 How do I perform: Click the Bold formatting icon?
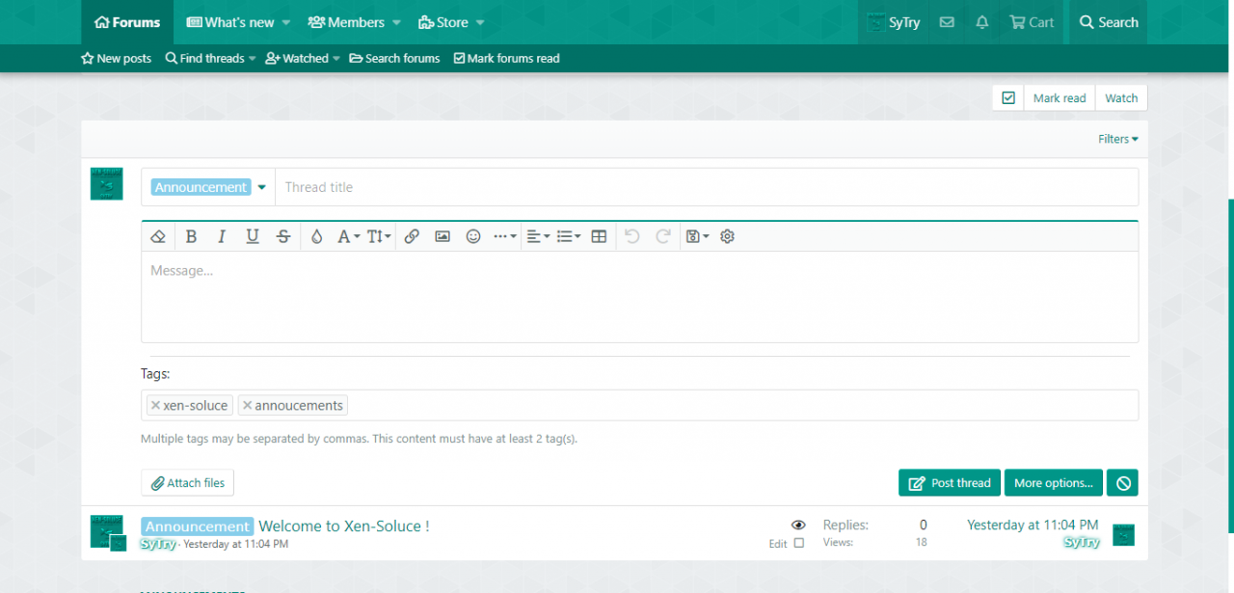pos(191,236)
